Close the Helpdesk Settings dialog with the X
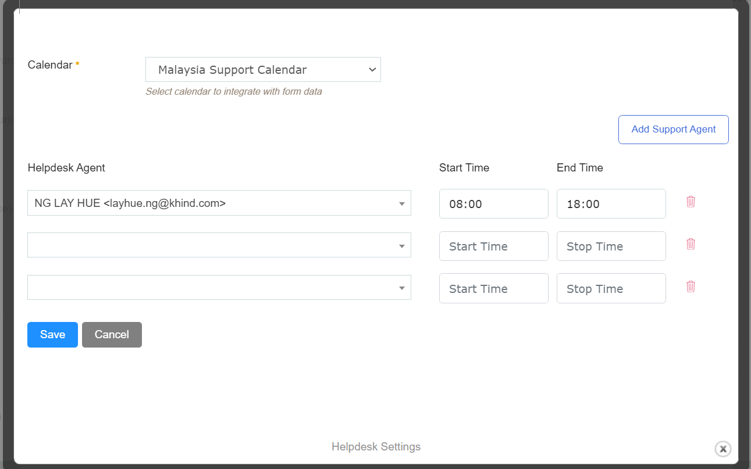 (722, 449)
